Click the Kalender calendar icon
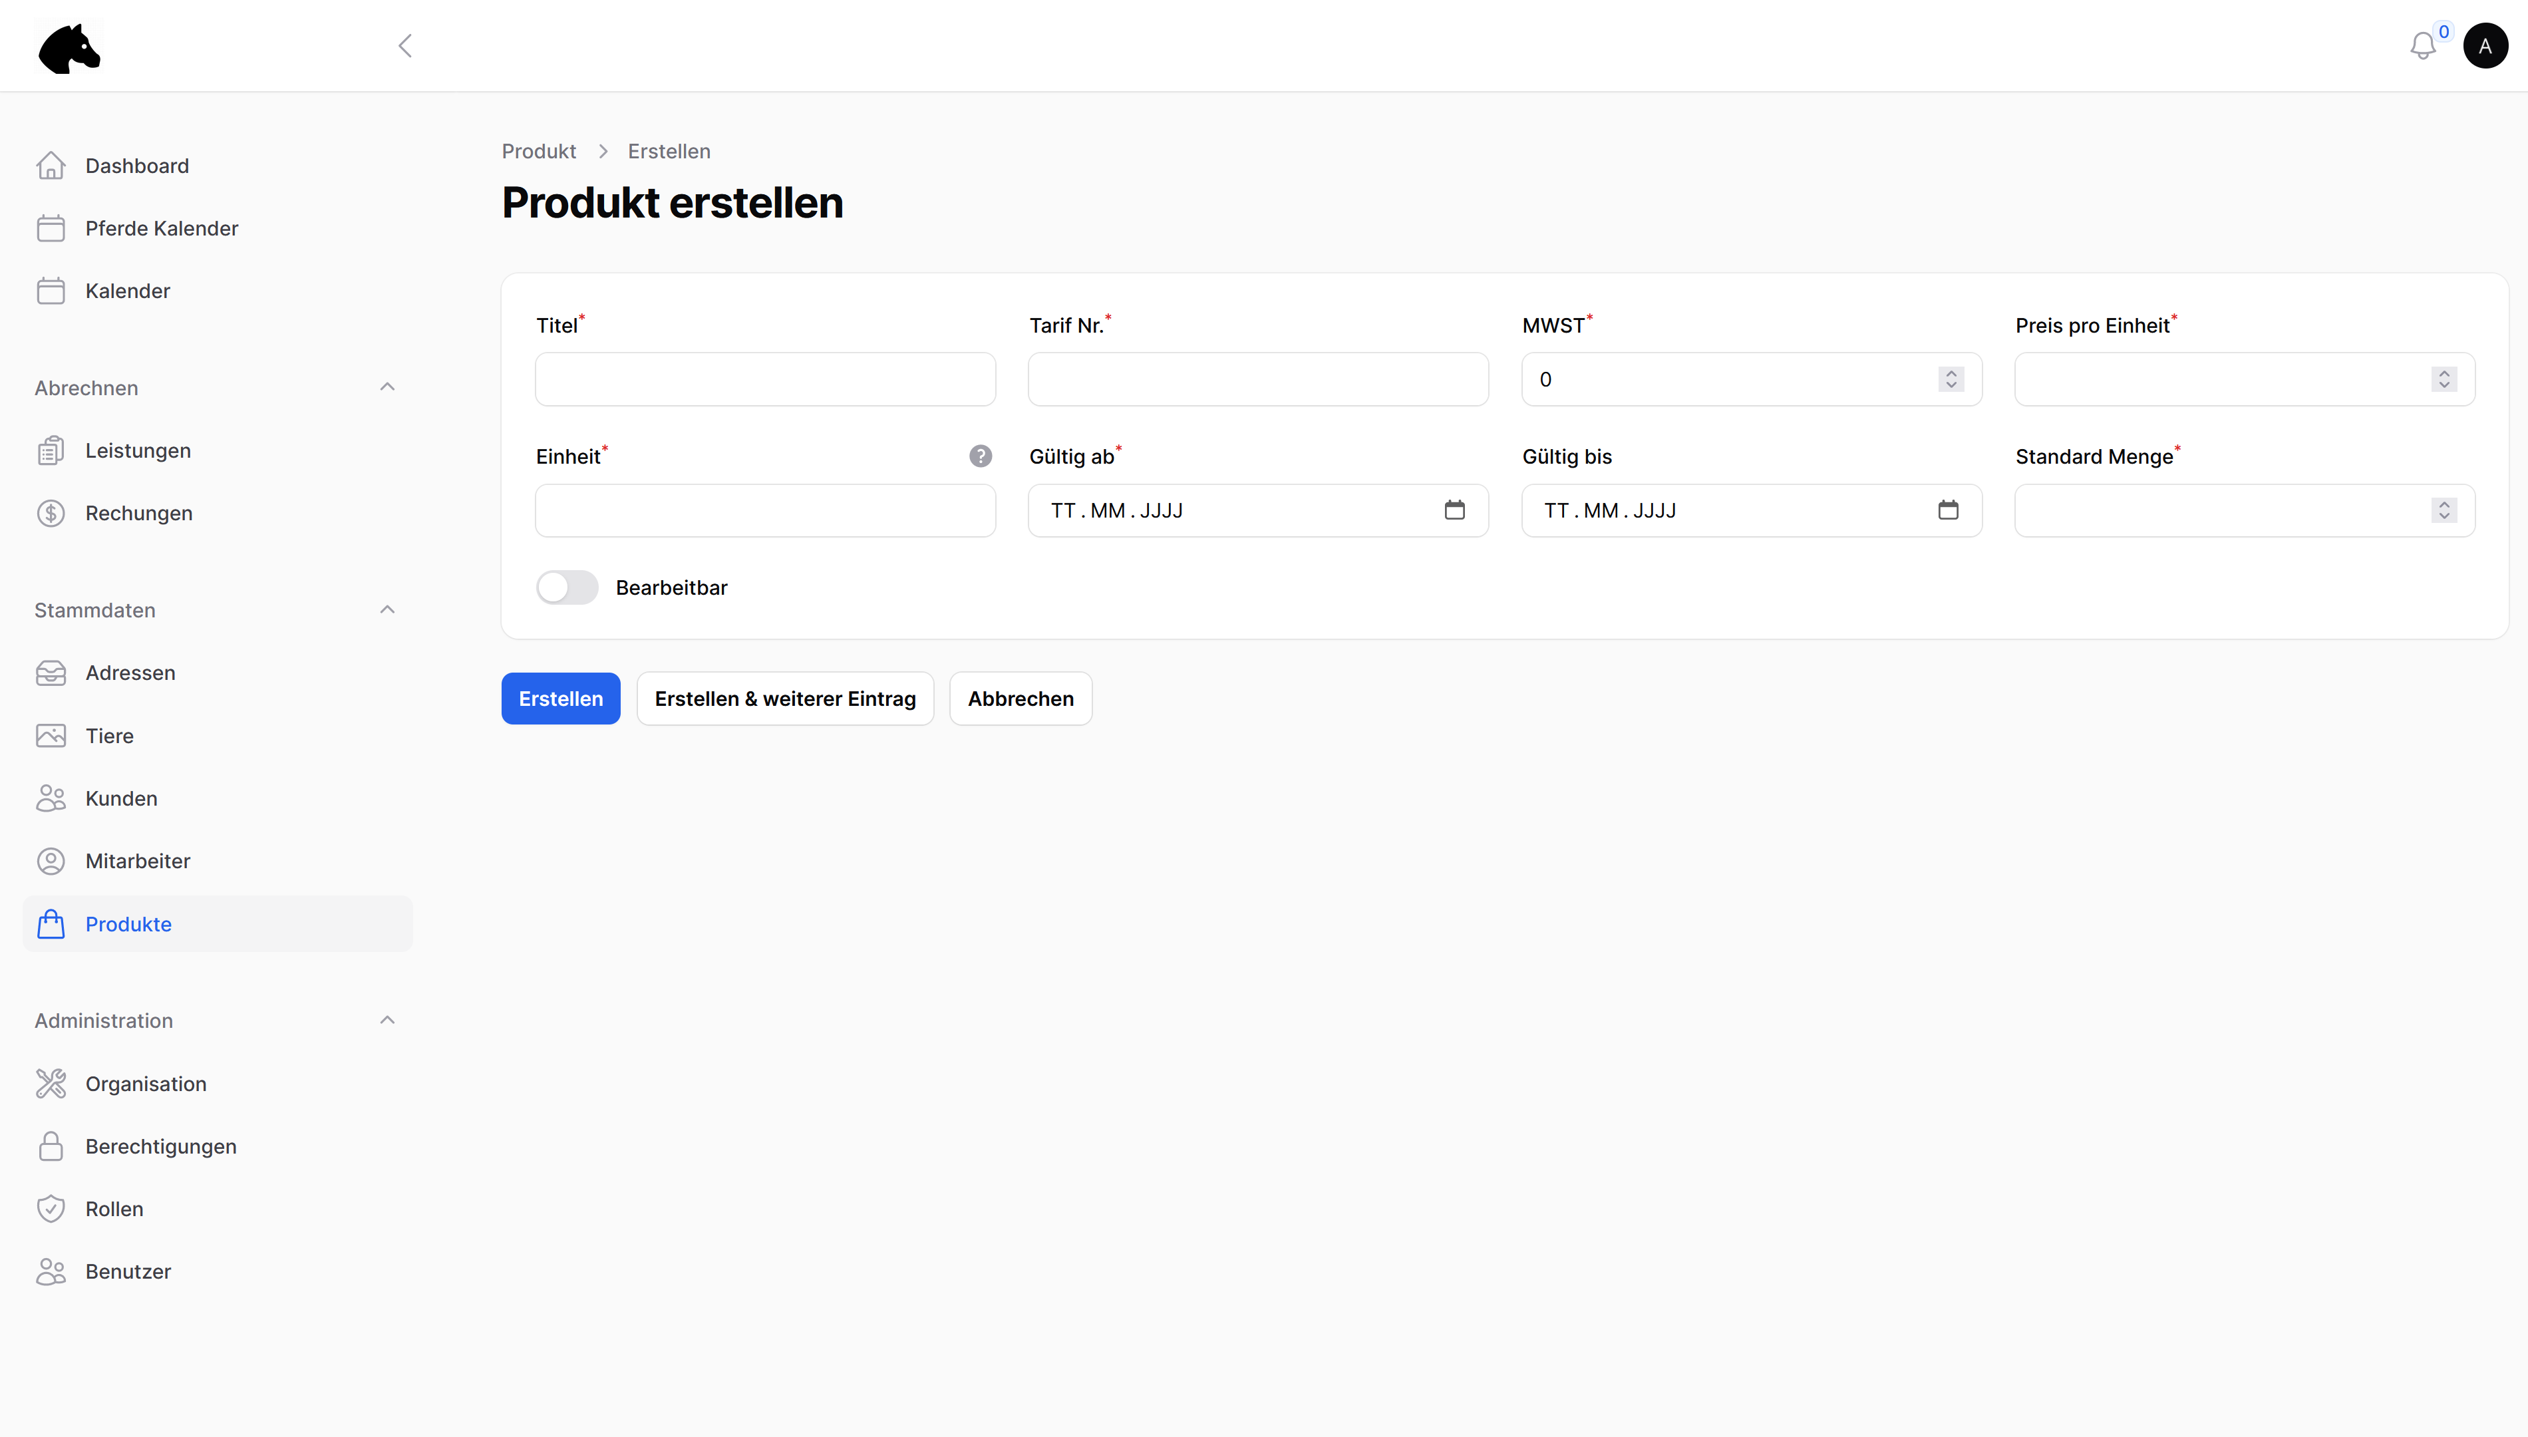2528x1437 pixels. click(x=51, y=290)
